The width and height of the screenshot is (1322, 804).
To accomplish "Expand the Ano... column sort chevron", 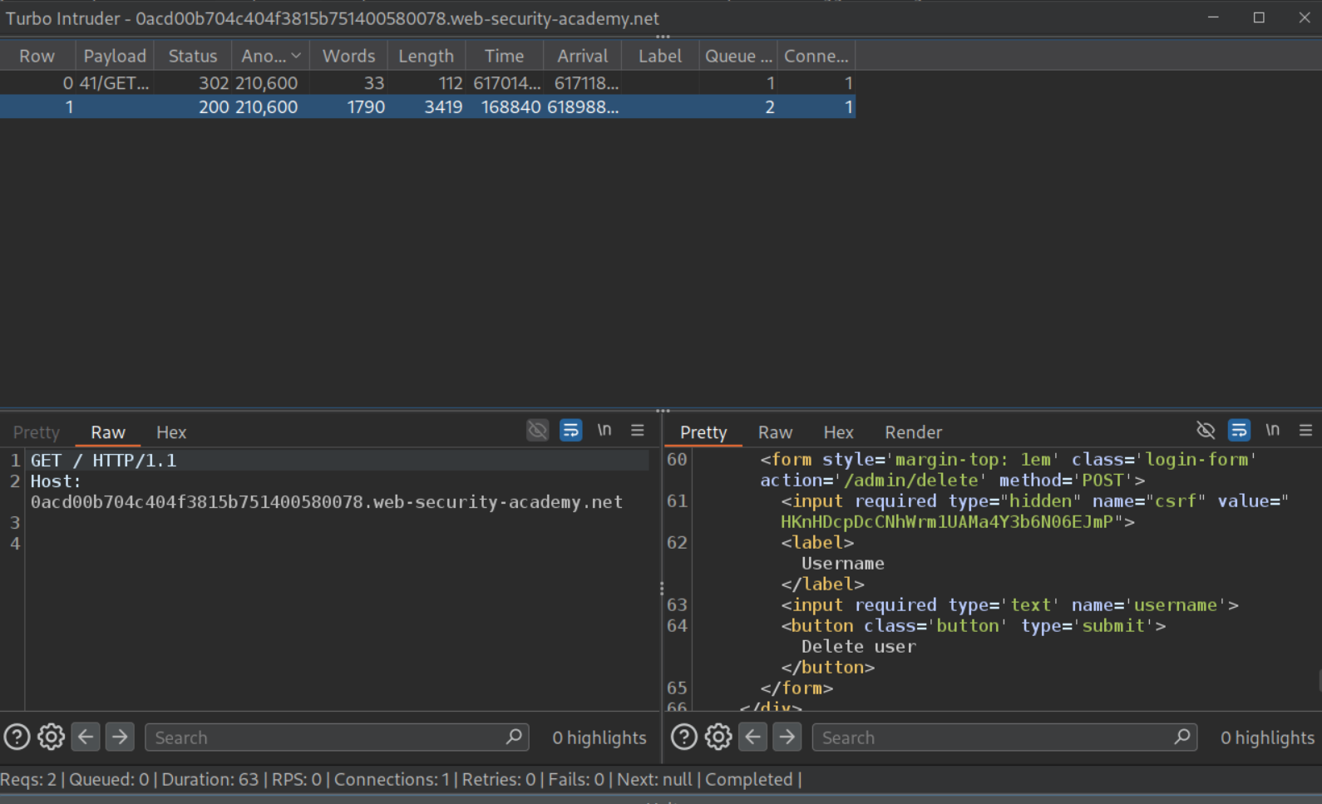I will [x=296, y=56].
